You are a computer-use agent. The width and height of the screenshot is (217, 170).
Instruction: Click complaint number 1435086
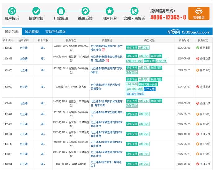pyautogui.click(x=8, y=154)
